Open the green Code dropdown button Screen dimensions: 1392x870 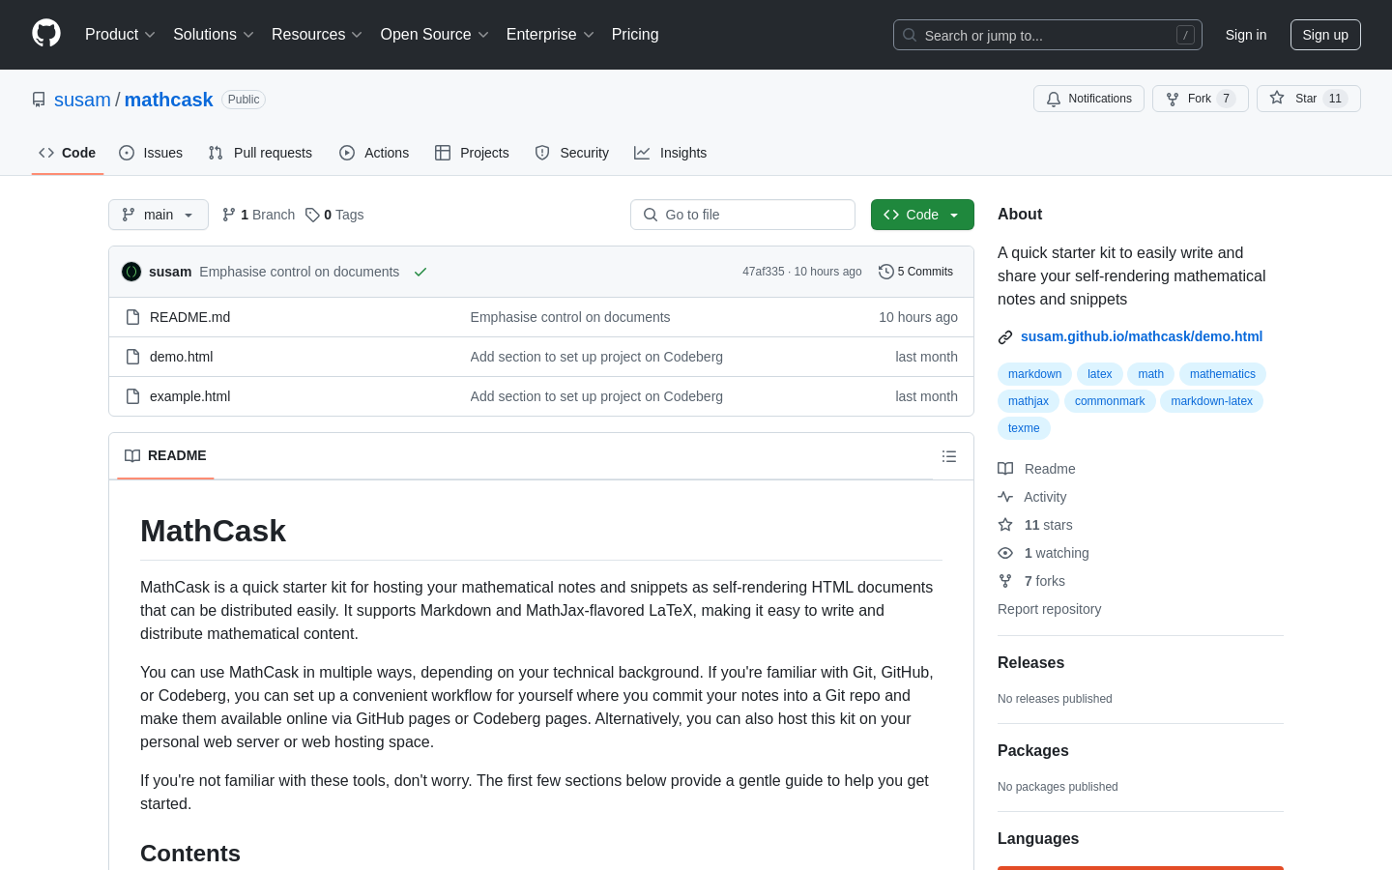(922, 215)
